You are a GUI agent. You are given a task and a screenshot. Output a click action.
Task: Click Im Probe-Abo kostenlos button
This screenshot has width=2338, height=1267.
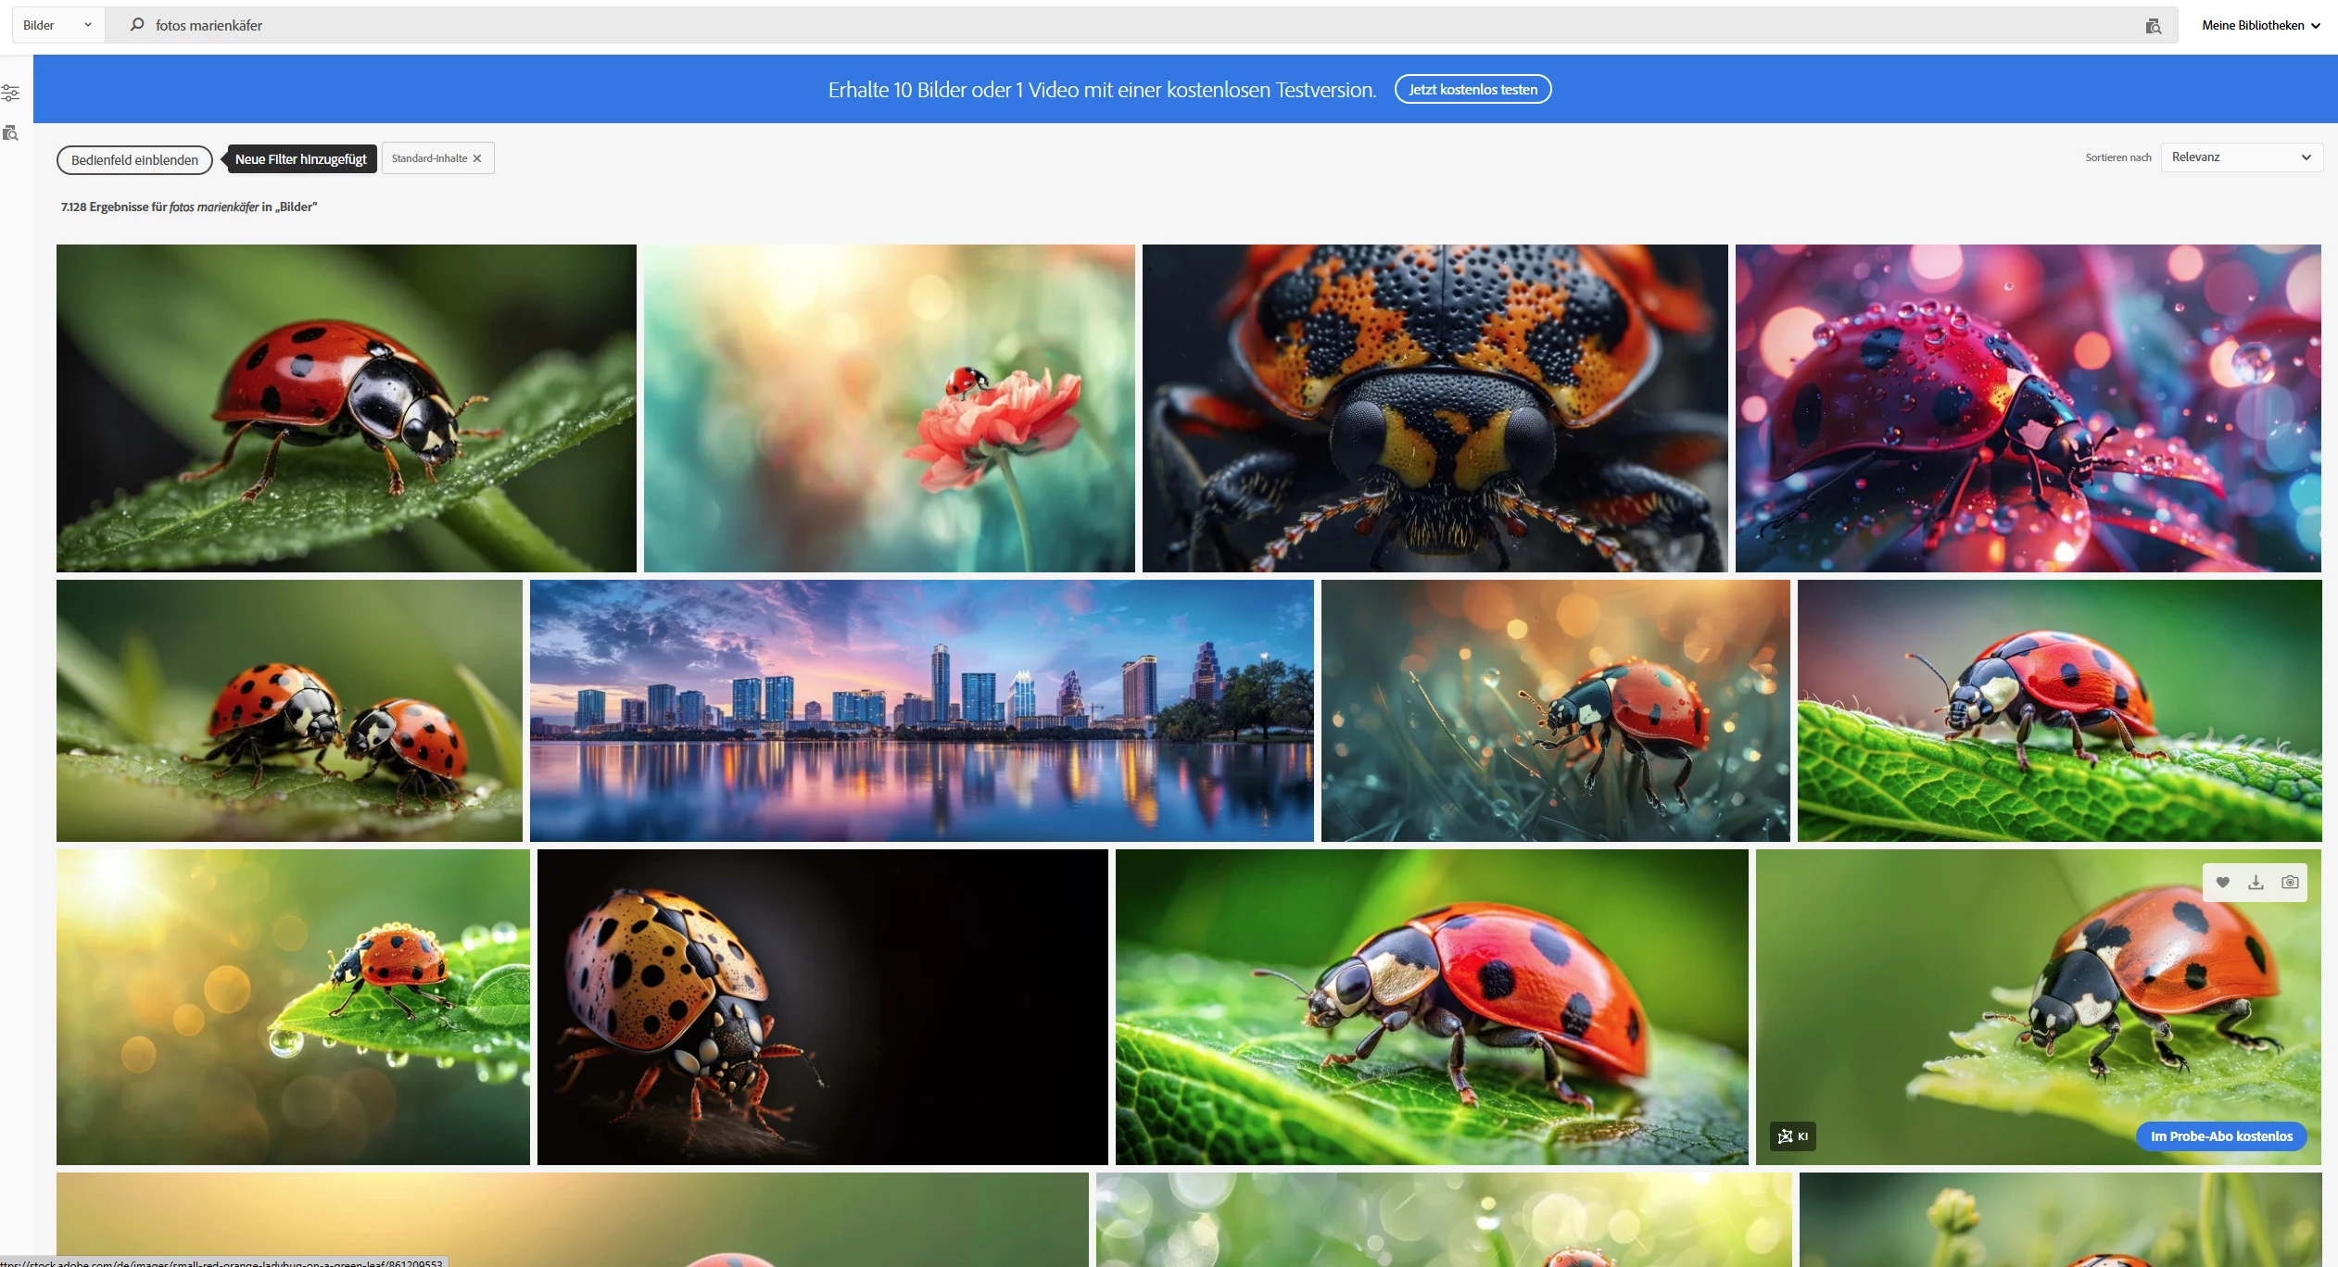tap(2220, 1136)
